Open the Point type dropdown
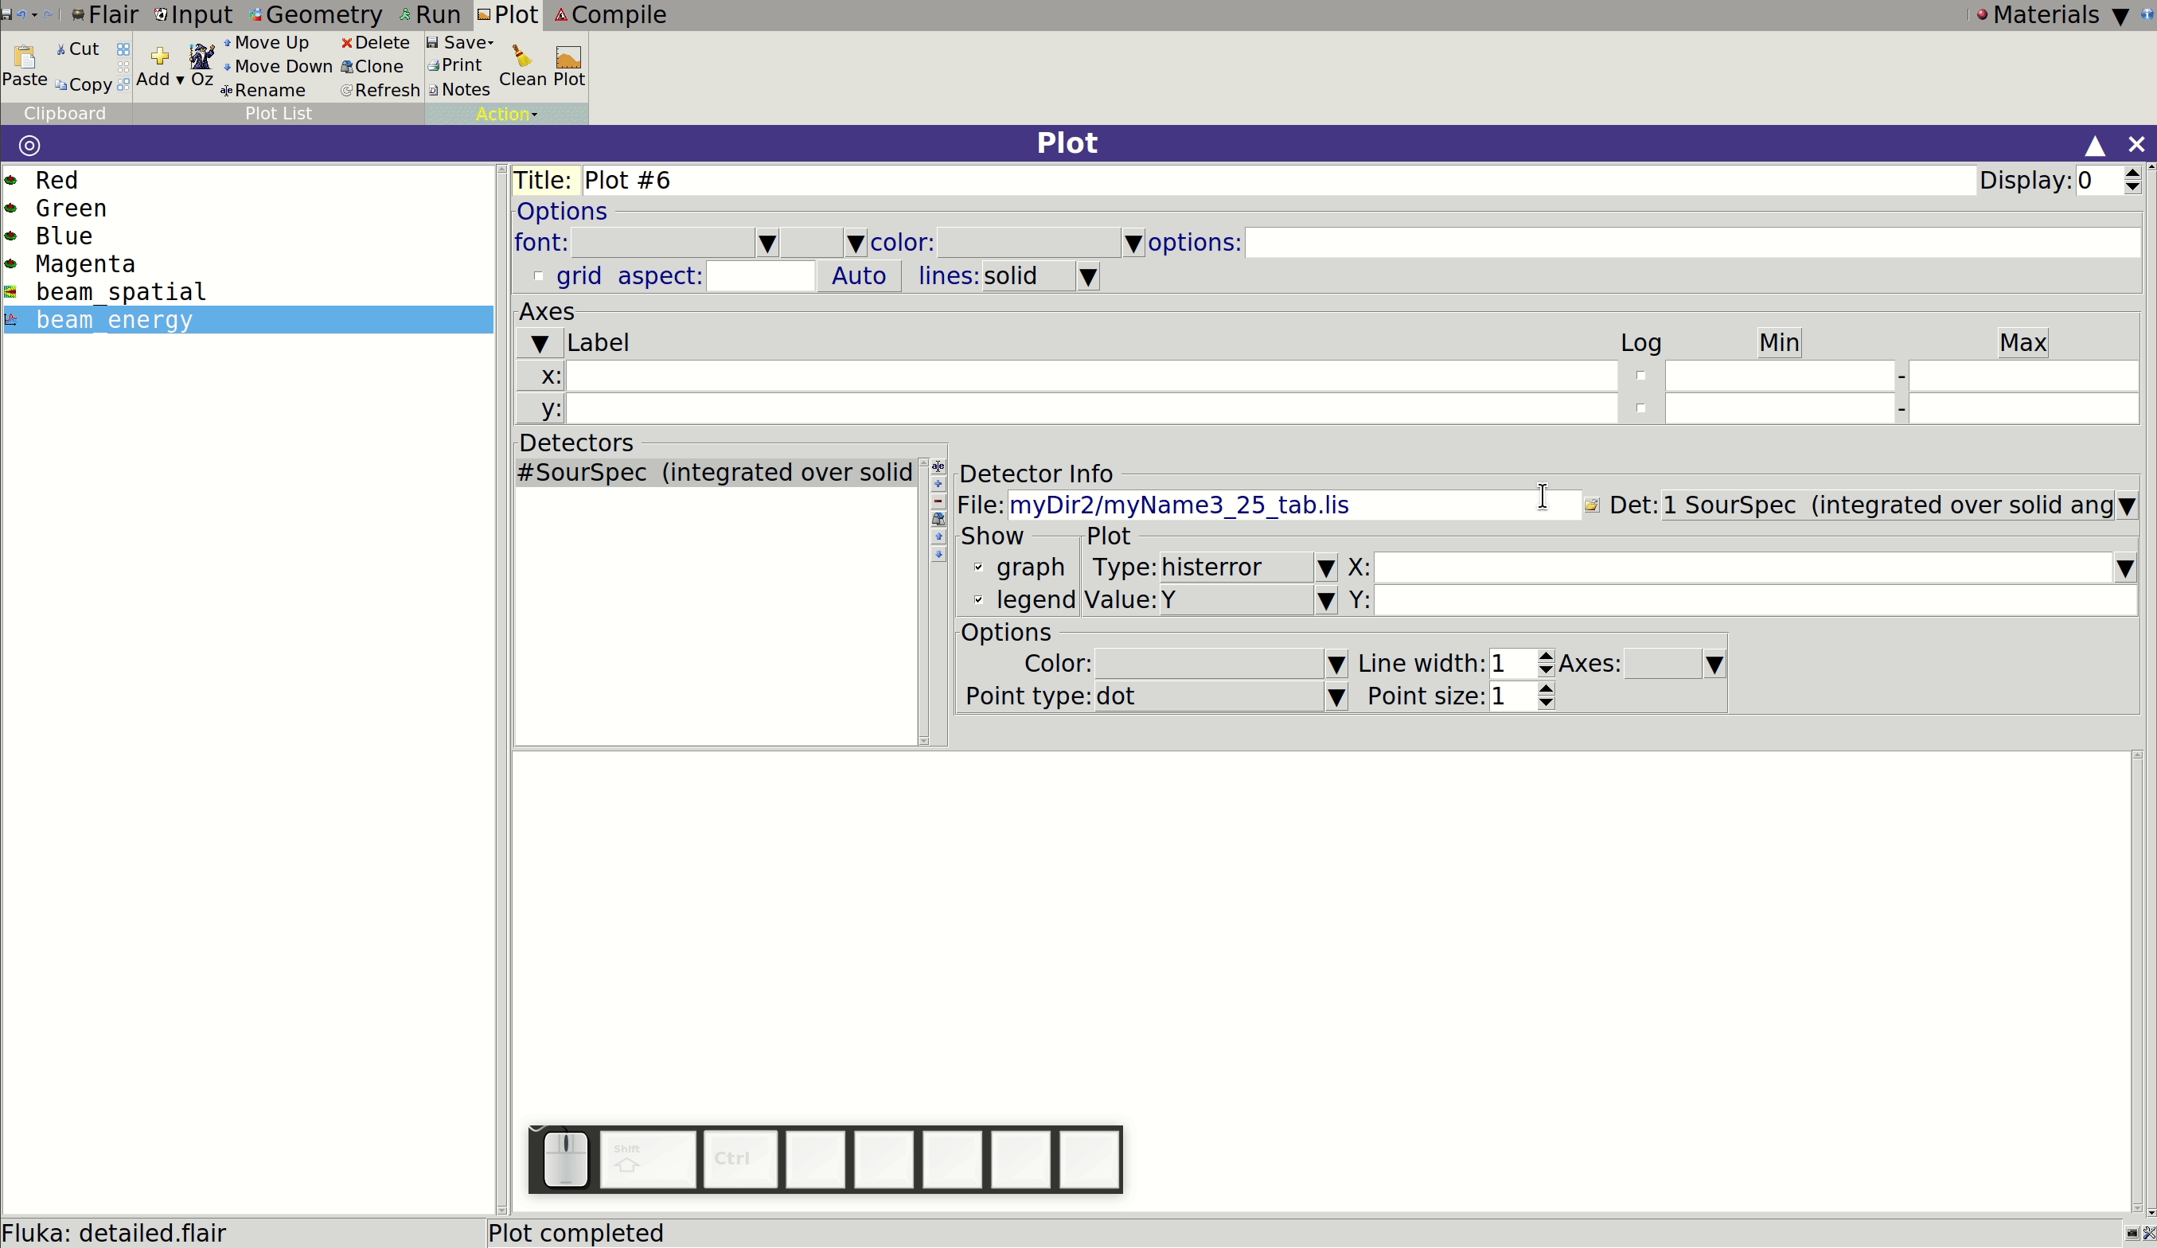This screenshot has height=1248, width=2157. click(x=1336, y=696)
